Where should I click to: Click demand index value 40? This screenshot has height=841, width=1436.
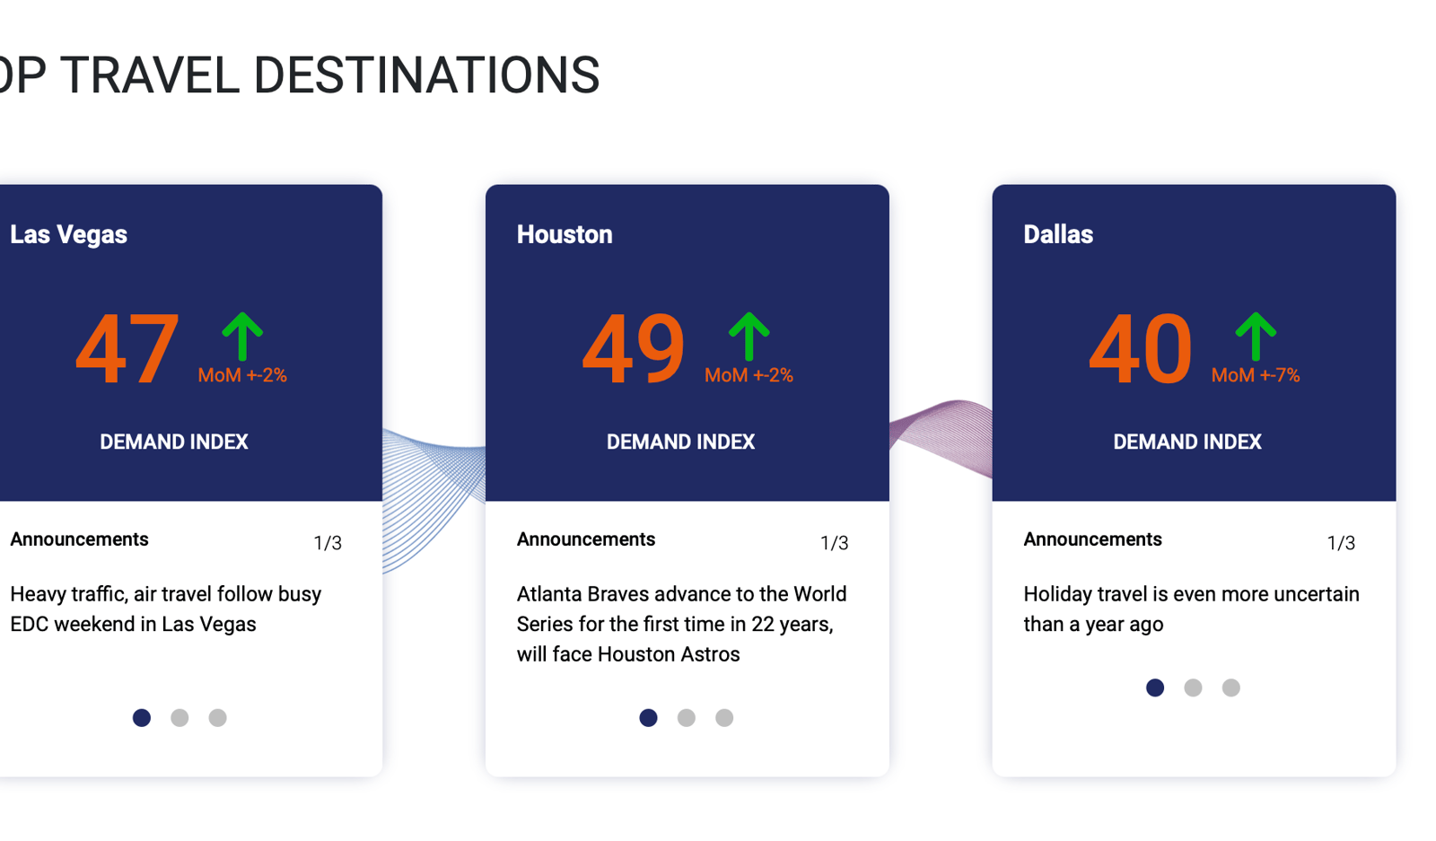coord(1141,349)
